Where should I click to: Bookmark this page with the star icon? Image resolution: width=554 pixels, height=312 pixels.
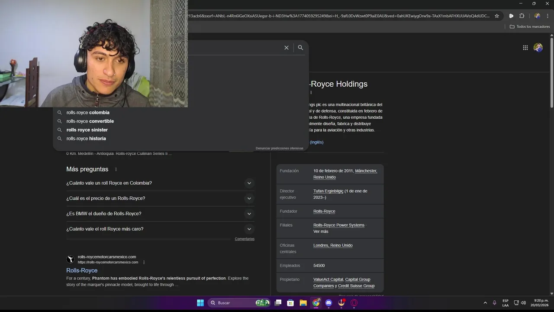[x=497, y=16]
